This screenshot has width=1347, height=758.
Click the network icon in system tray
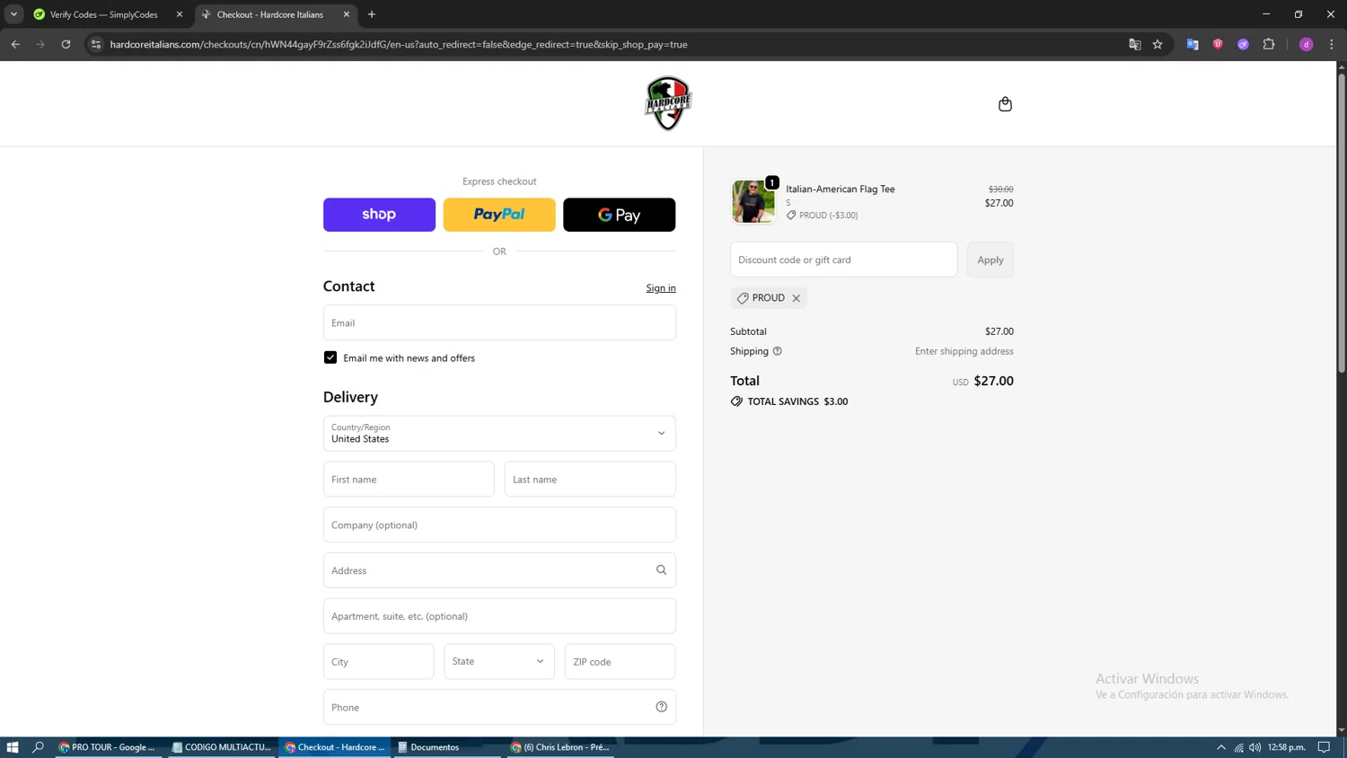(x=1238, y=747)
